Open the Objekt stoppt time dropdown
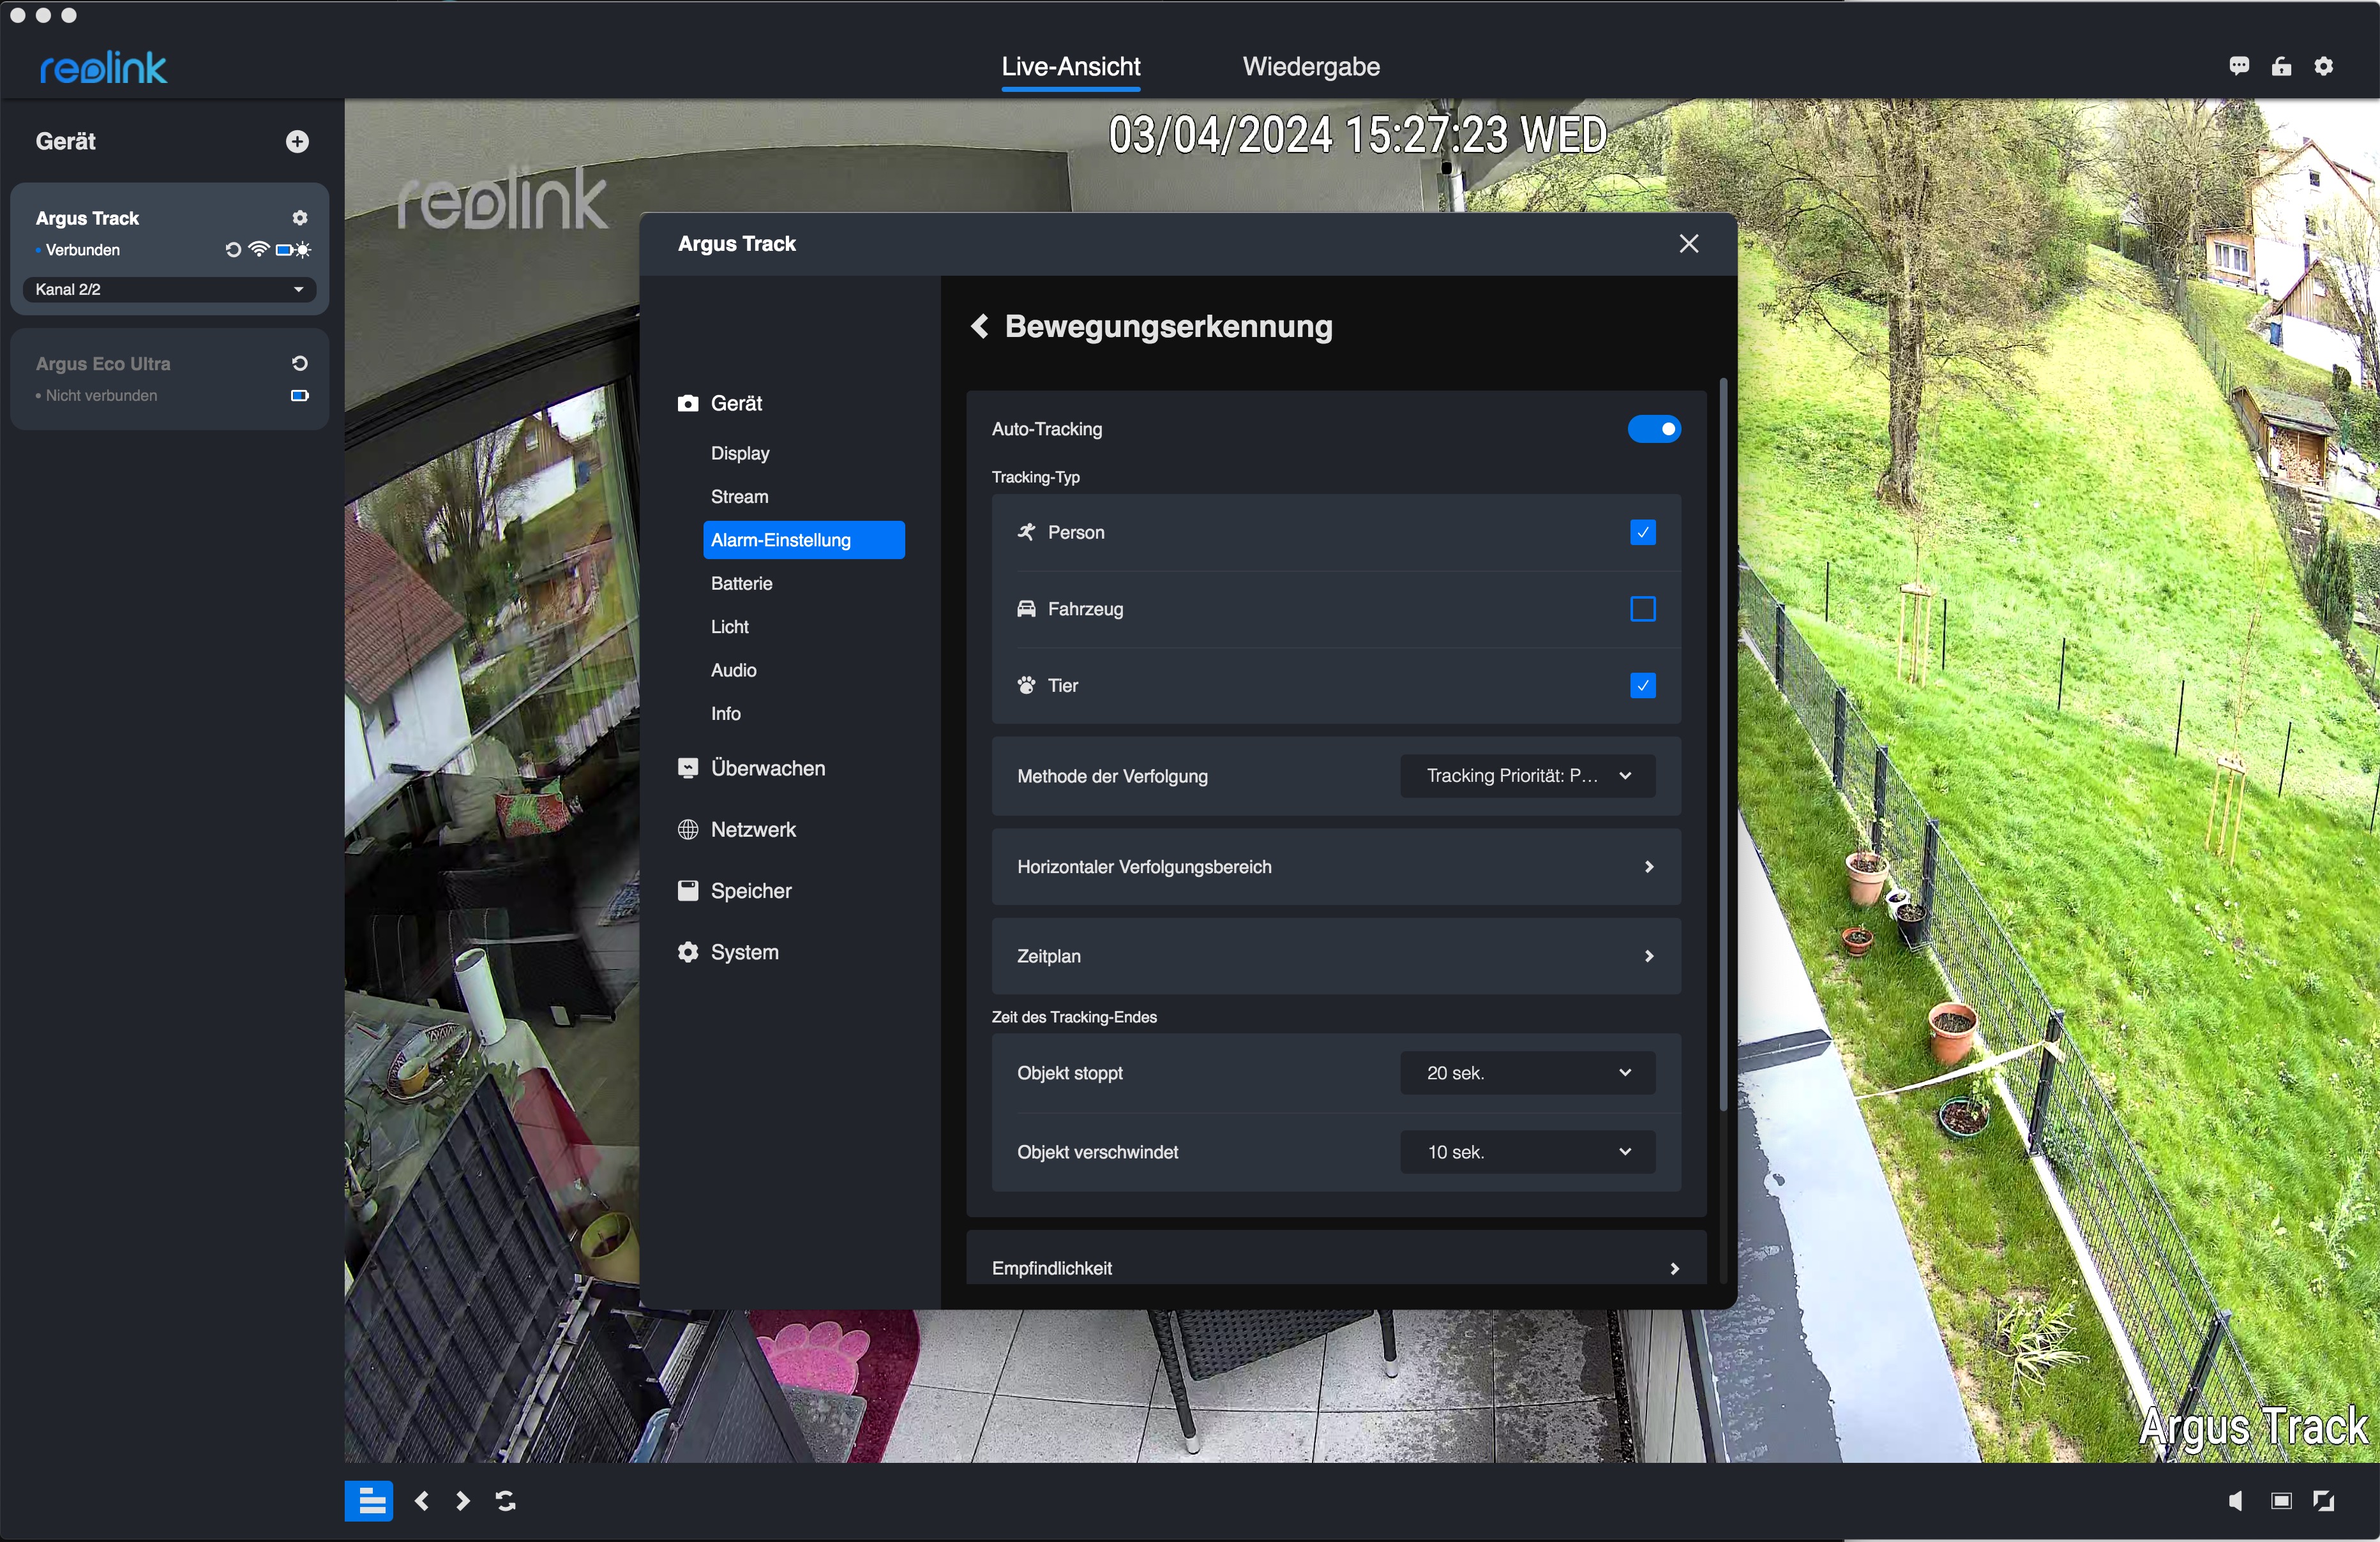The image size is (2380, 1542). [x=1527, y=1073]
